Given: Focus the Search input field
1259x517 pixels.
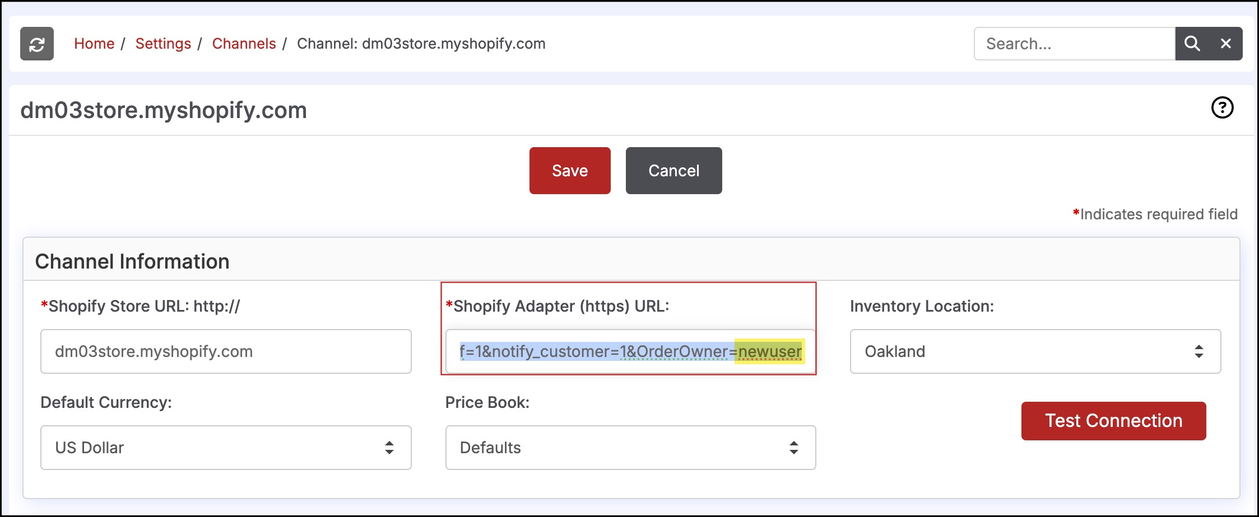Looking at the screenshot, I should (x=1074, y=44).
